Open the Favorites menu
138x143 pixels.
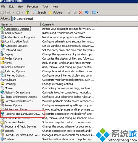click(33, 7)
